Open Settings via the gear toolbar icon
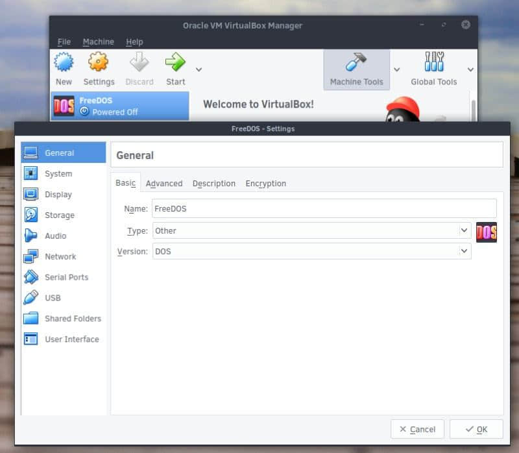Screen dimensions: 519x453 click(x=99, y=69)
